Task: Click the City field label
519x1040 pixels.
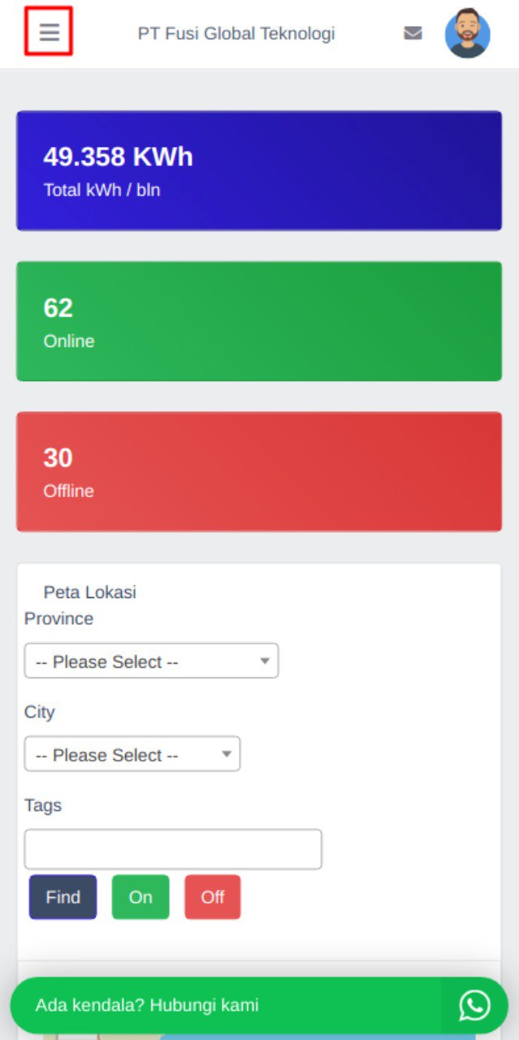Action: (39, 713)
